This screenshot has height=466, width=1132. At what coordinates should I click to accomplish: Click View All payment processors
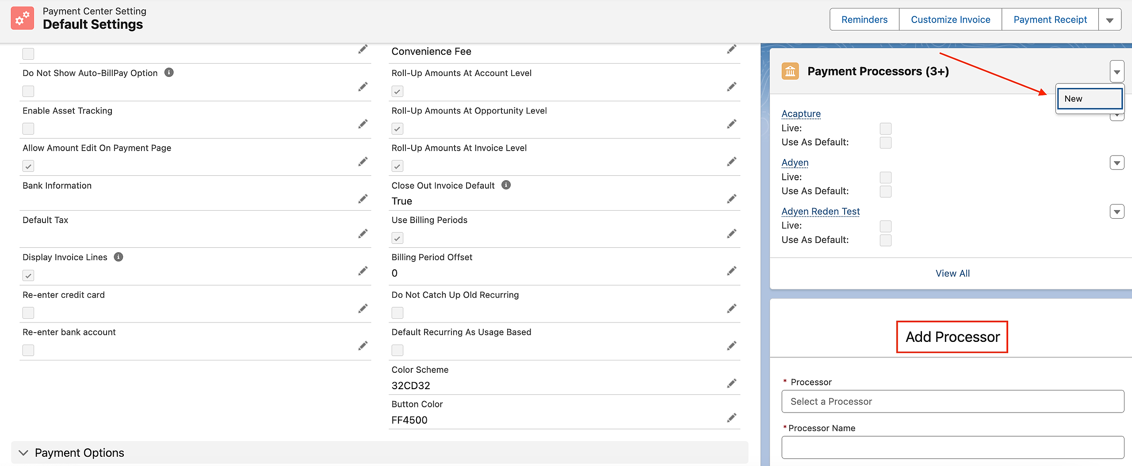(952, 273)
